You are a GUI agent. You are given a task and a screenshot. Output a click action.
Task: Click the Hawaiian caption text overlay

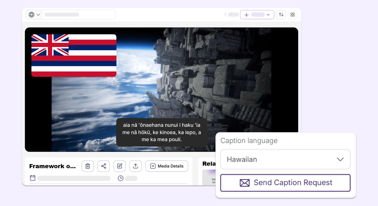tap(162, 132)
